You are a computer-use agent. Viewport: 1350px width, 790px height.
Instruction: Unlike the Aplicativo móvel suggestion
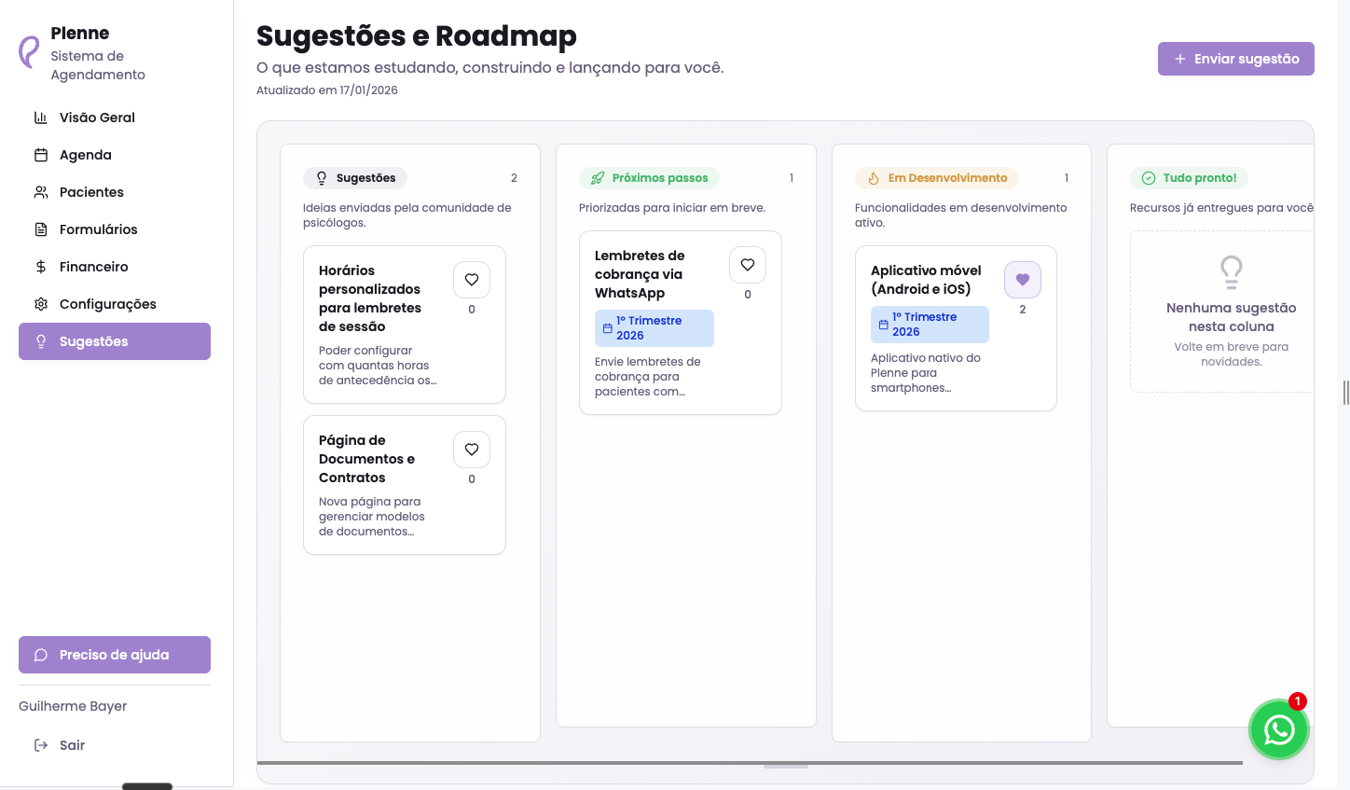(1022, 280)
